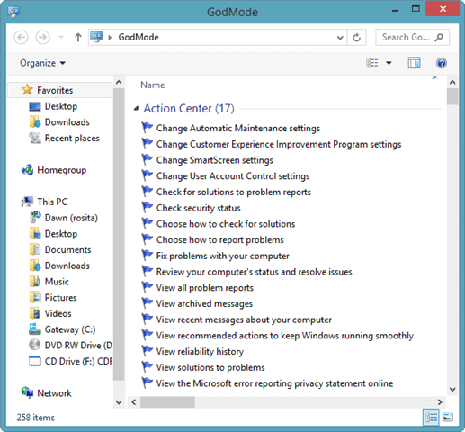Click flag icon for View recent messages

148,319
